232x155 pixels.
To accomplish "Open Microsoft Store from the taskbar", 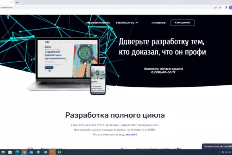I will tap(10, 152).
